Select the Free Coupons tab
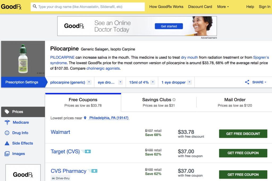 [83, 102]
